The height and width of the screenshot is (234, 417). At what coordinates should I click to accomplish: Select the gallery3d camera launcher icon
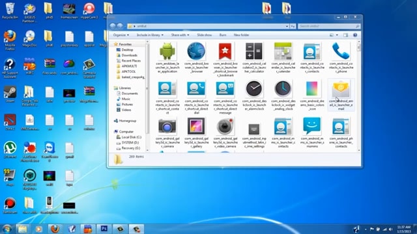pos(167,126)
